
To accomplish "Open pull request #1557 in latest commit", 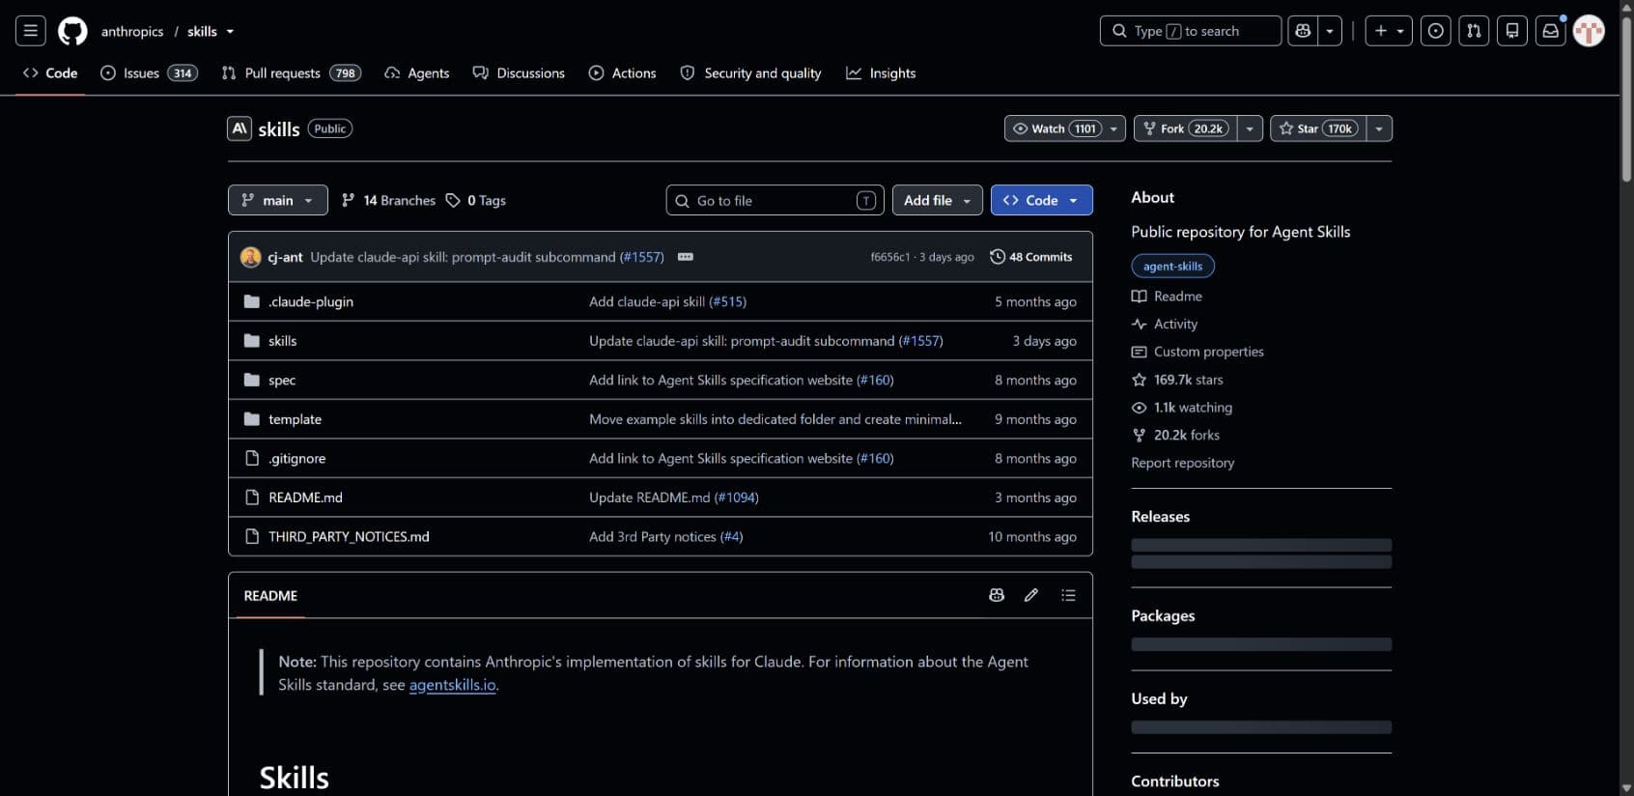I will pos(641,257).
